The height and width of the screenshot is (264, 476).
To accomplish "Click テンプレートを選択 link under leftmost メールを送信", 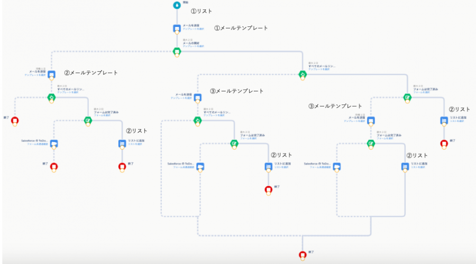I will (35, 75).
